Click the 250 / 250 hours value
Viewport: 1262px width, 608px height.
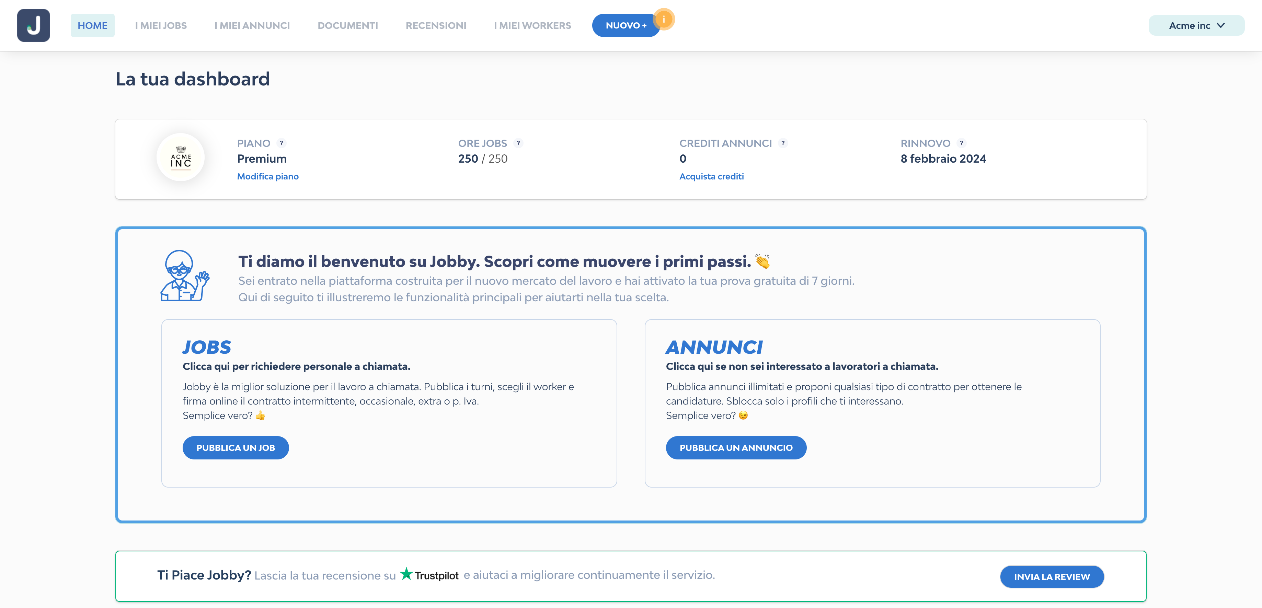click(483, 159)
